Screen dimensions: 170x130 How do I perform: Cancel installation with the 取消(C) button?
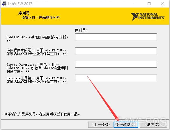point(153,124)
